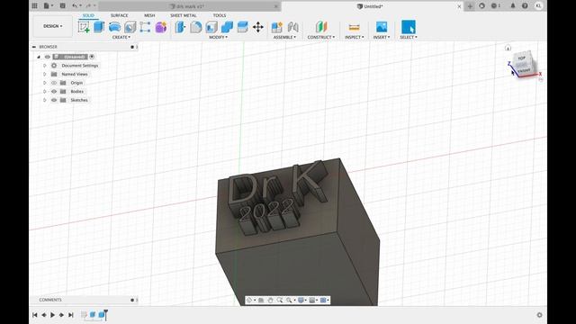This screenshot has height=324, width=576.
Task: Select the Extrude tool
Action: point(99,27)
